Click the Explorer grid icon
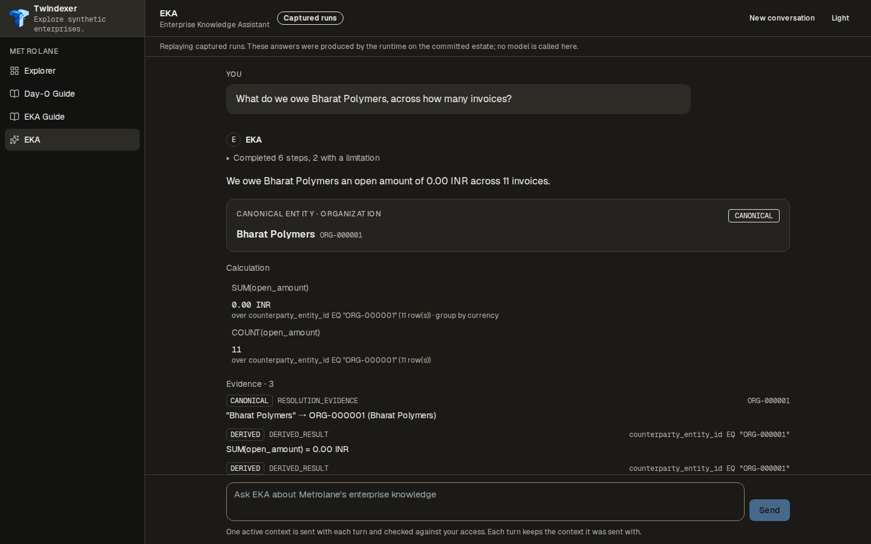871x544 pixels. [15, 71]
